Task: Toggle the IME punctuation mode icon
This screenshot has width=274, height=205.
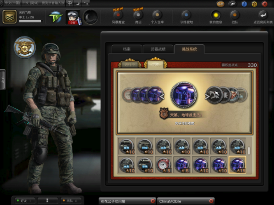Action: point(86,3)
